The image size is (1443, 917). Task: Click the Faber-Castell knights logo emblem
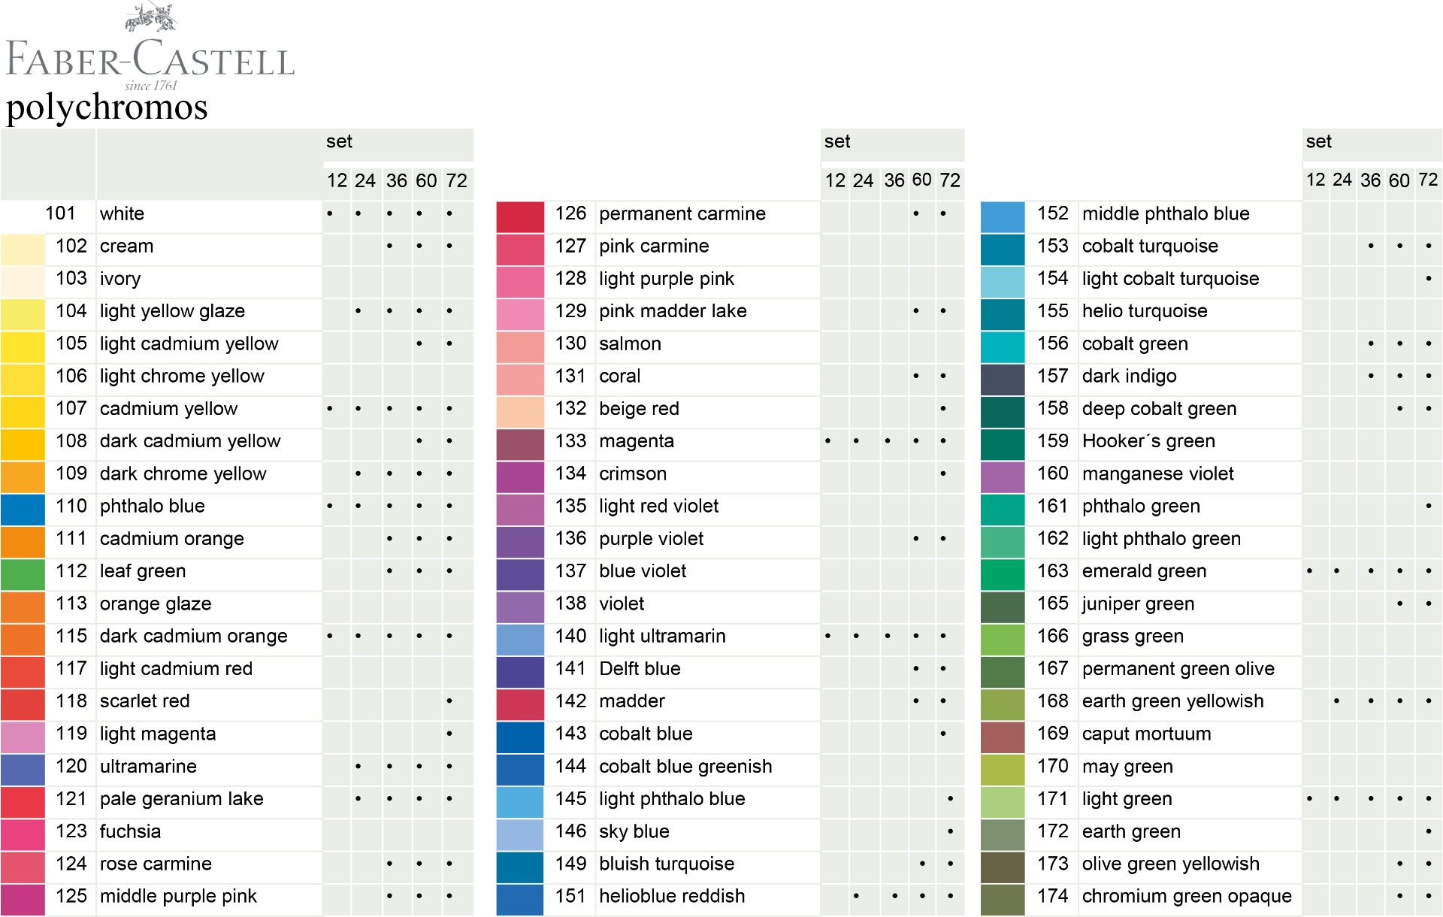pyautogui.click(x=151, y=18)
